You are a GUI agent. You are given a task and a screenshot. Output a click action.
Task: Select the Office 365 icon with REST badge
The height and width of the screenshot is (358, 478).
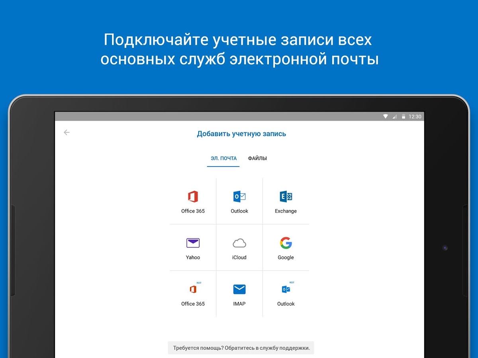[x=193, y=290]
